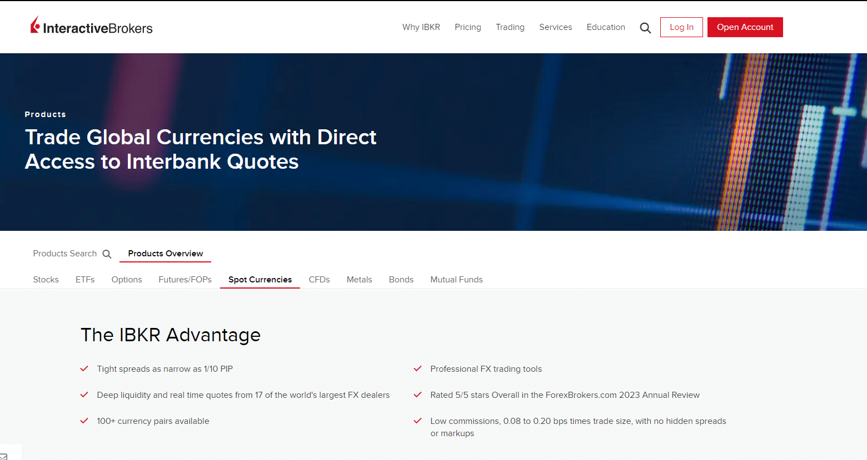Click the Products Search magnifier icon
Viewport: 867px width, 460px height.
click(107, 254)
